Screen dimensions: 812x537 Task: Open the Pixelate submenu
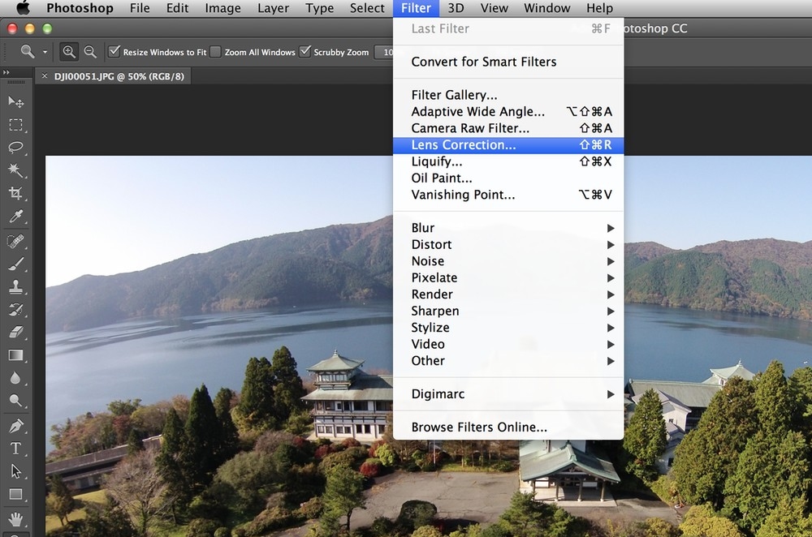(508, 277)
